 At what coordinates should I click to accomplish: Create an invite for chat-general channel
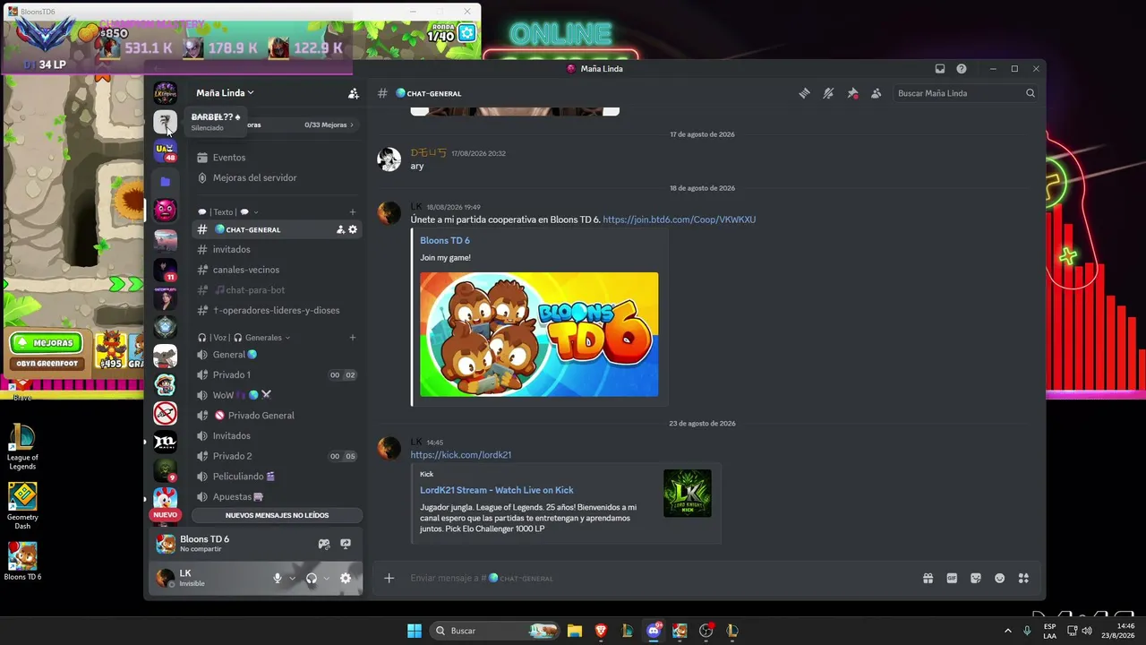click(x=340, y=229)
